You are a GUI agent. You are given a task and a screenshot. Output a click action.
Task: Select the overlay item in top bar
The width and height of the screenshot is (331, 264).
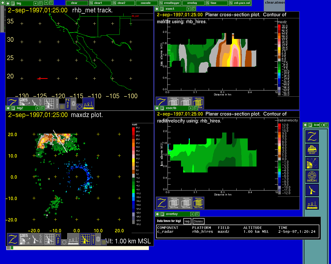pyautogui.click(x=192, y=3)
